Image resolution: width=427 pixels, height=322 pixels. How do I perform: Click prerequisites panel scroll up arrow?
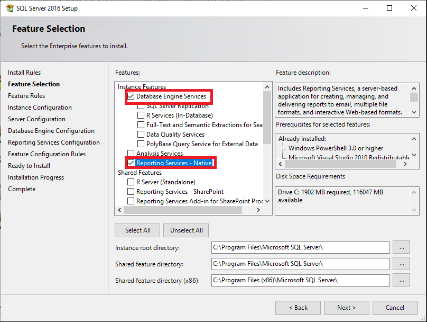tap(414, 139)
